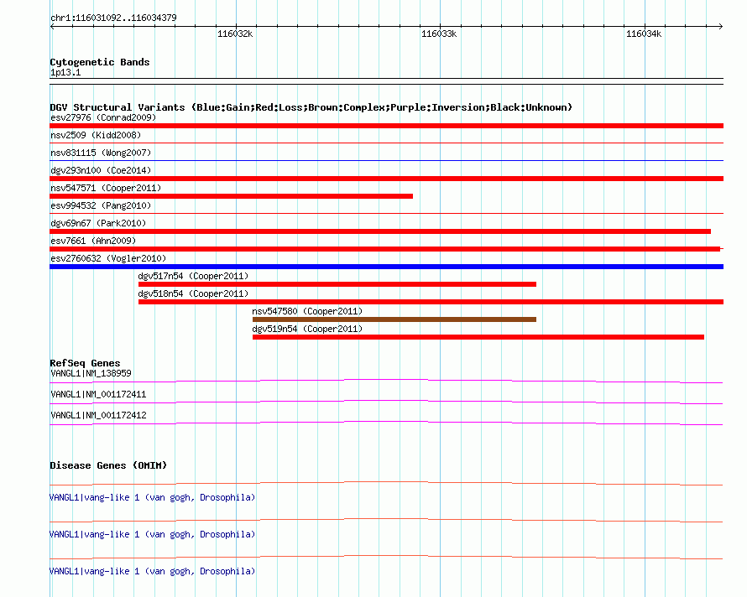Click the magenta gene line under NM_001172412
This screenshot has width=747, height=597.
coord(386,423)
